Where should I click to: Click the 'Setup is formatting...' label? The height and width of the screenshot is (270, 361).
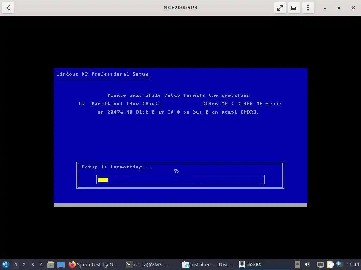tap(116, 167)
